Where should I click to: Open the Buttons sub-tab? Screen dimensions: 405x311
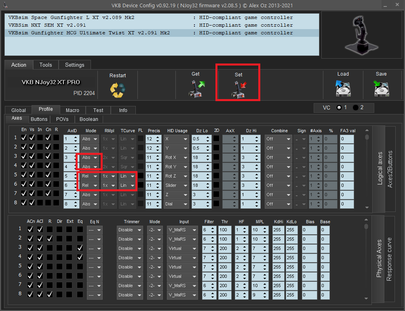(x=39, y=119)
